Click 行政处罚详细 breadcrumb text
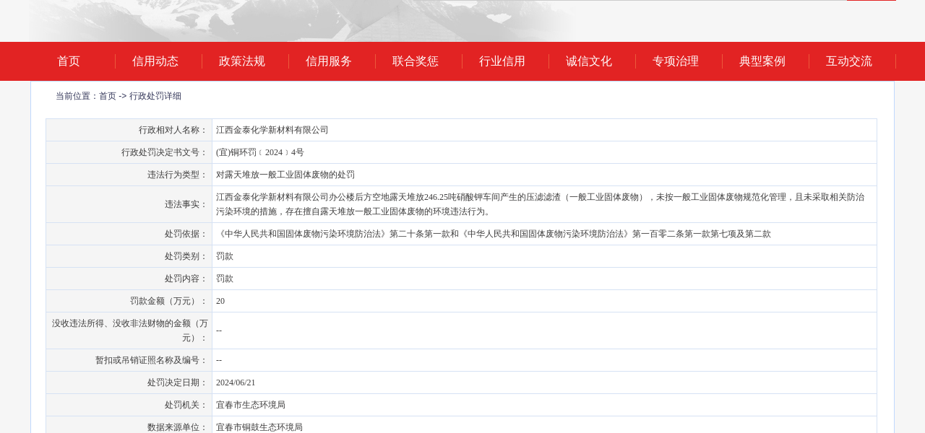 pos(155,96)
